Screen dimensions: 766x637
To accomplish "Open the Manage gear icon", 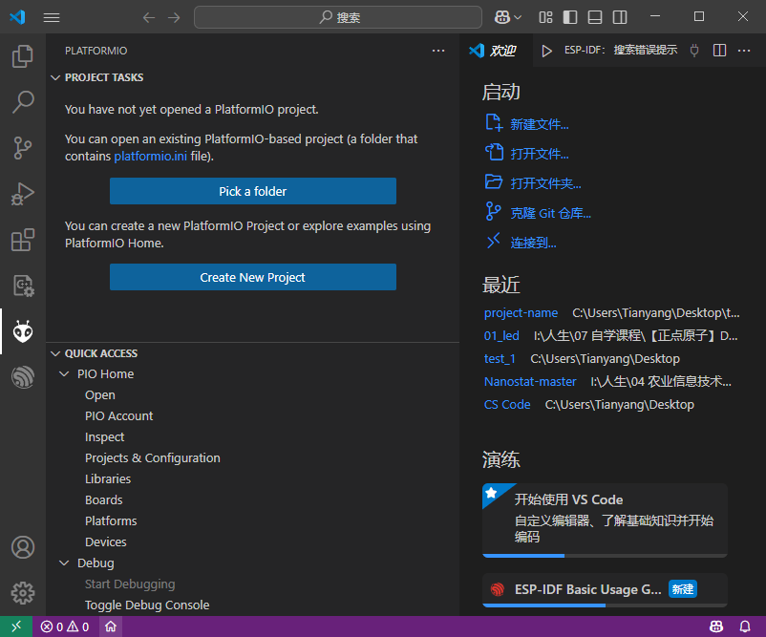I will 23,593.
